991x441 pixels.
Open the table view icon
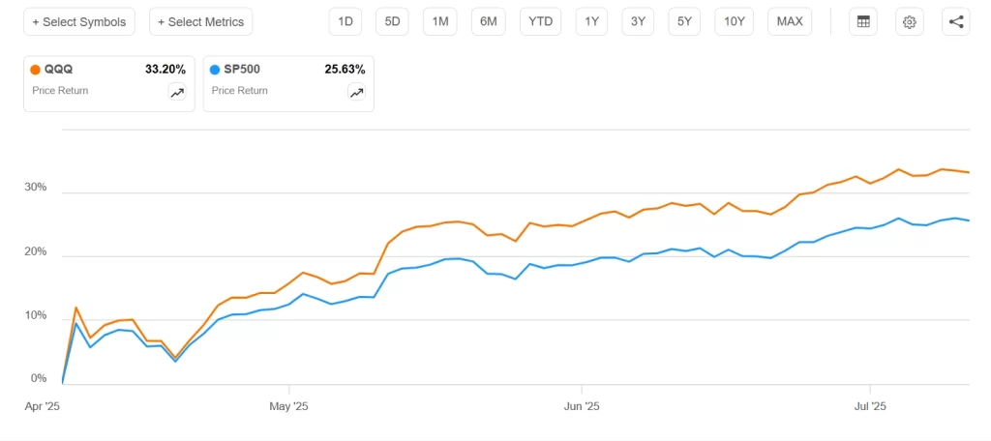863,21
